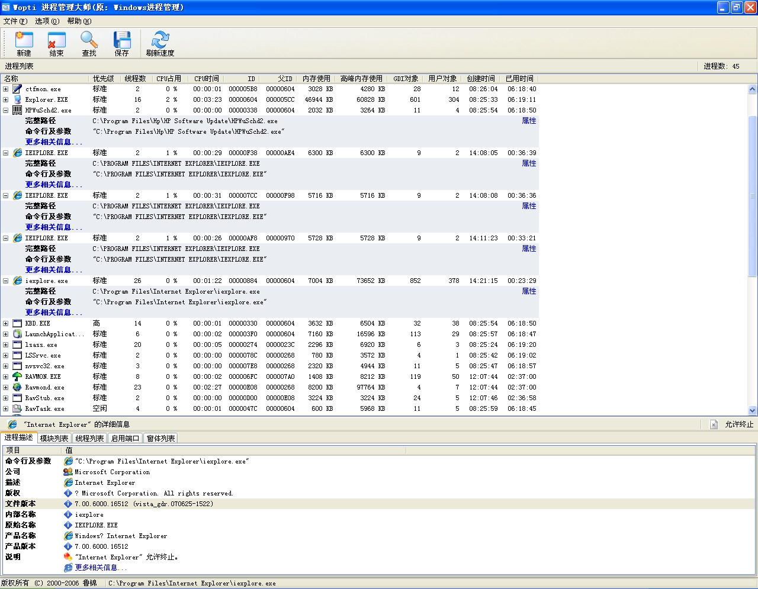This screenshot has height=589, width=758.
Task: Click the 允许终止 icon in details header
Action: coord(714,424)
